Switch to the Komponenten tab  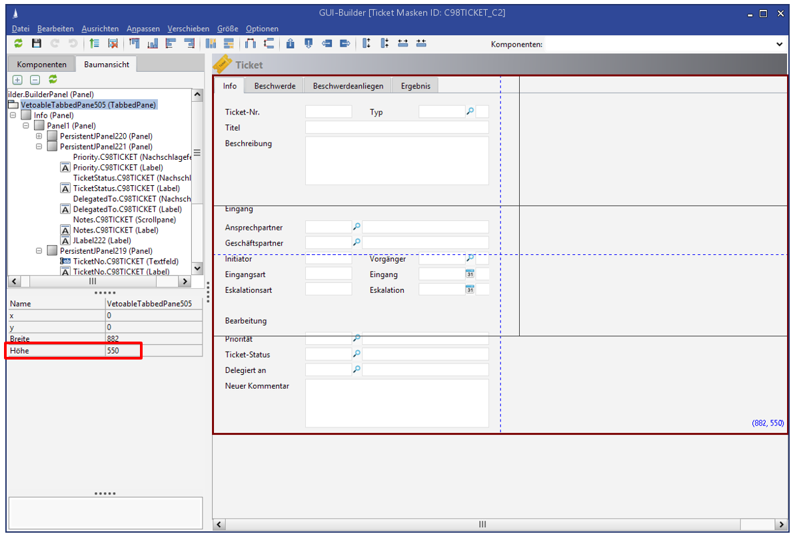[41, 65]
